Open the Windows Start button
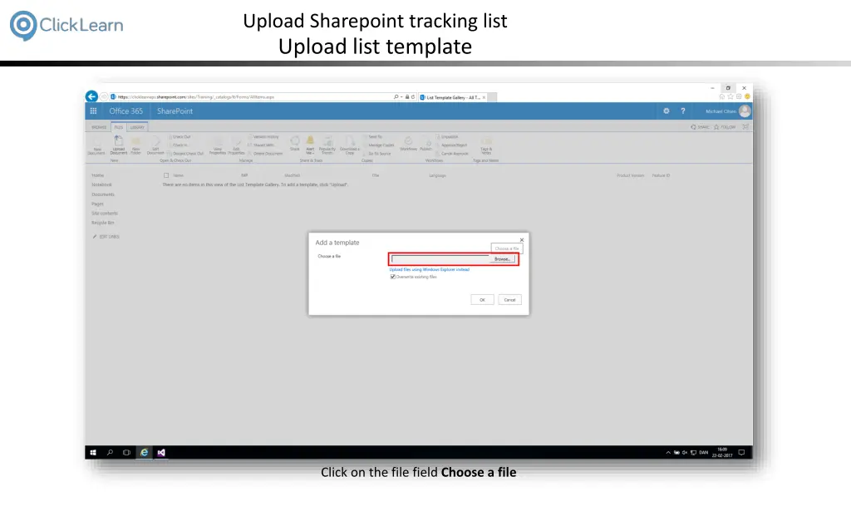 pos(93,453)
